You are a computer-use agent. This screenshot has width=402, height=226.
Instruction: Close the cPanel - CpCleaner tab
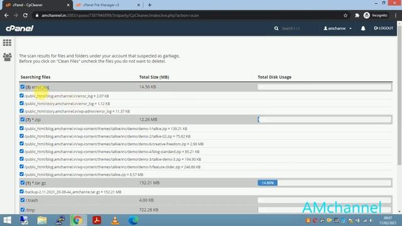tap(68, 5)
